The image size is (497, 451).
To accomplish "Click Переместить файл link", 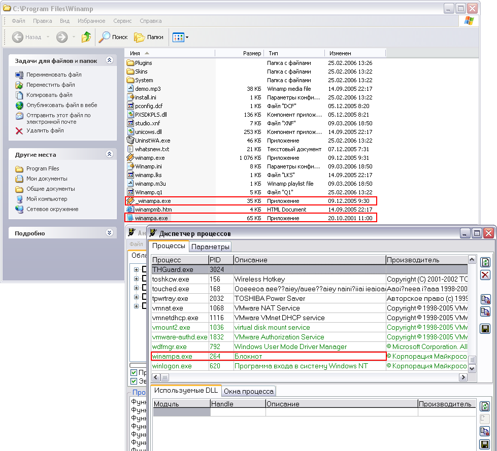I will tap(51, 85).
